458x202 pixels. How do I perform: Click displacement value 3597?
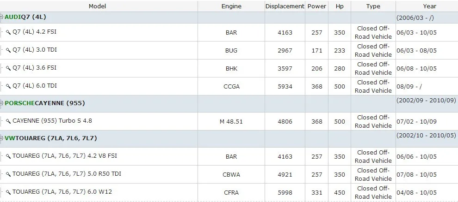(285, 69)
